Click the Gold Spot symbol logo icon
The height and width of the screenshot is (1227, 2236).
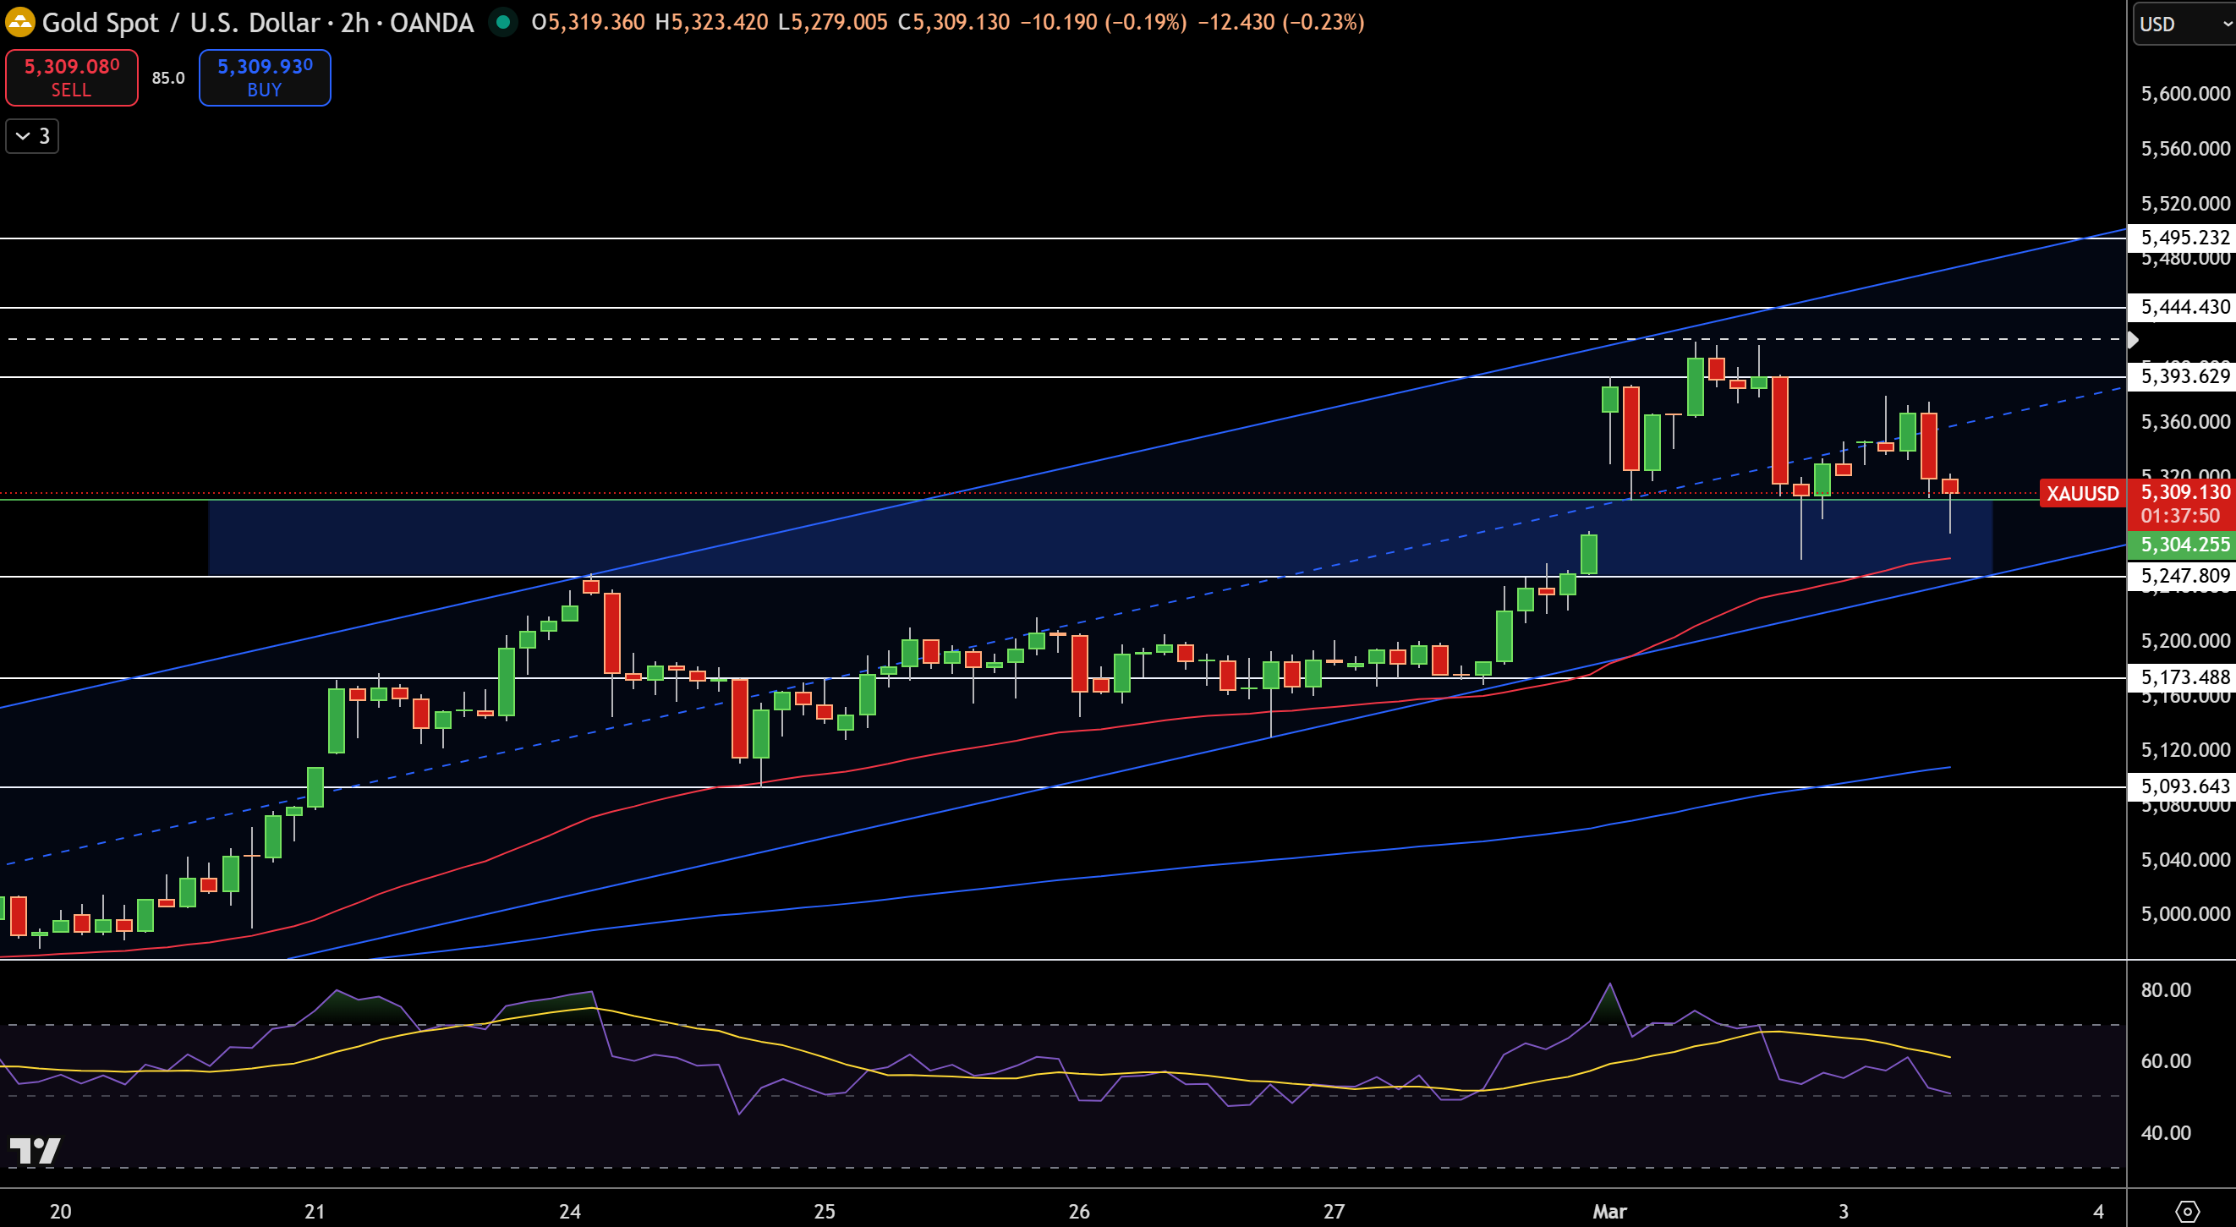click(x=19, y=22)
